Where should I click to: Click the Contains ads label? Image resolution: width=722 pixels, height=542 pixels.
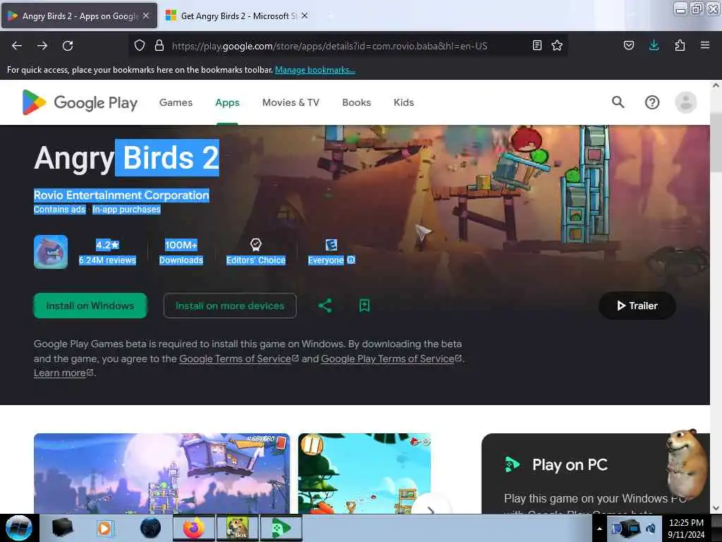(x=59, y=209)
